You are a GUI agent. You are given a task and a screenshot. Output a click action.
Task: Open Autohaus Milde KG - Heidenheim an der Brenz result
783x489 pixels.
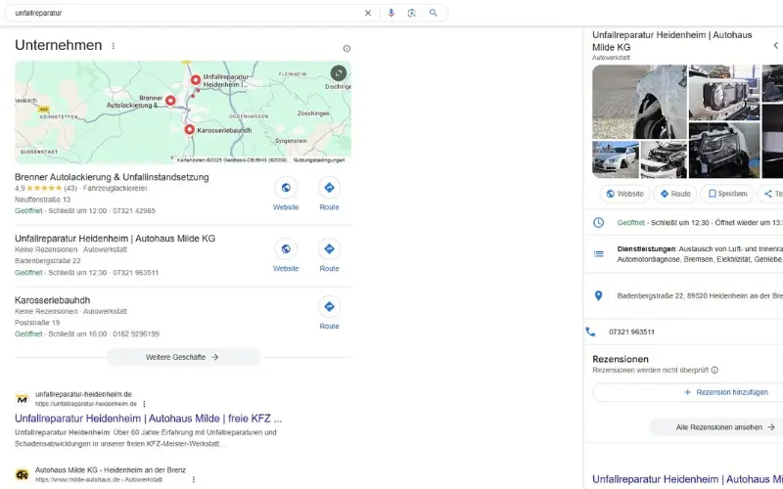pyautogui.click(x=111, y=470)
